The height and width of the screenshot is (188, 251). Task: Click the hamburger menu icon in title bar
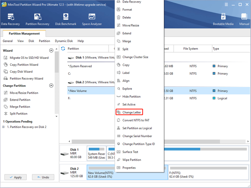(226, 4)
